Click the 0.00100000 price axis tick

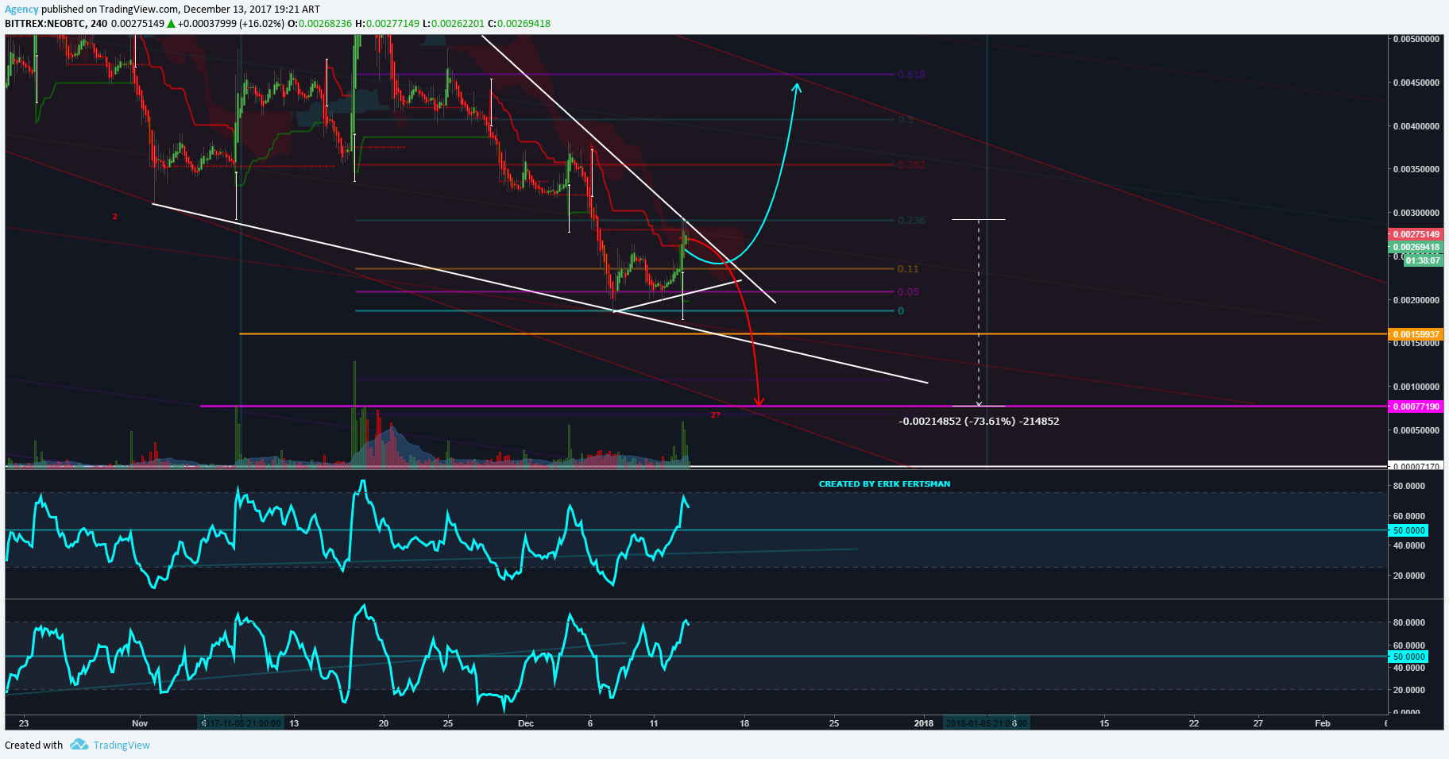click(x=1416, y=387)
